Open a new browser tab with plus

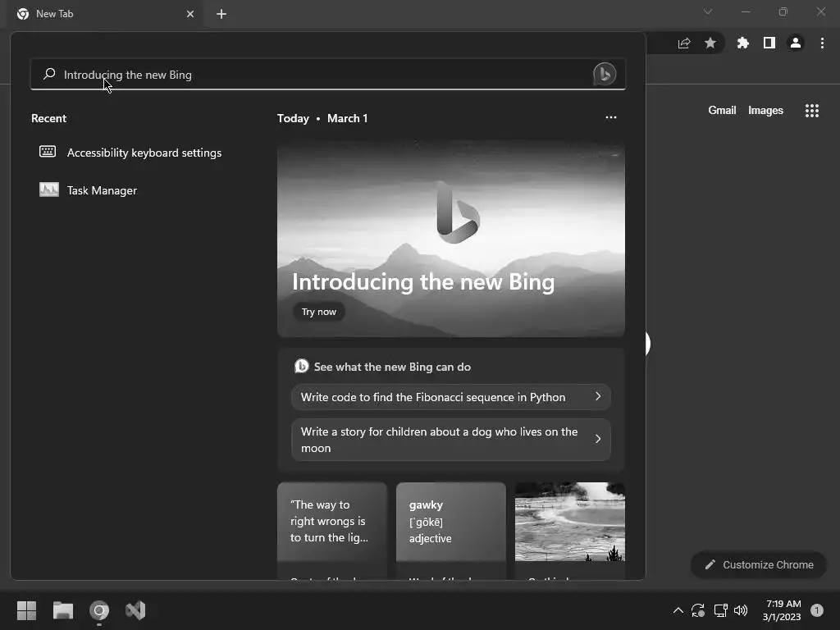(221, 14)
